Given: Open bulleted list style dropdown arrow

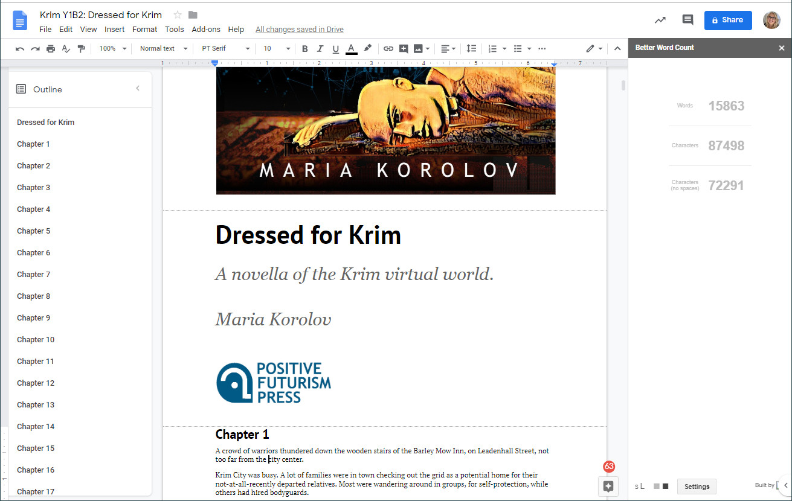Looking at the screenshot, I should coord(529,48).
